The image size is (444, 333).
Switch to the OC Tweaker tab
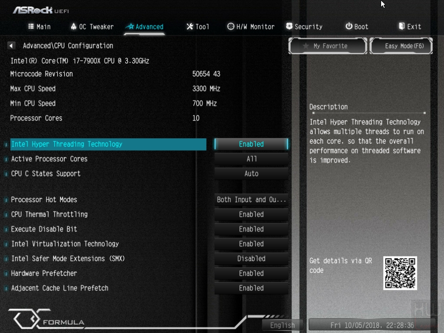coord(92,27)
